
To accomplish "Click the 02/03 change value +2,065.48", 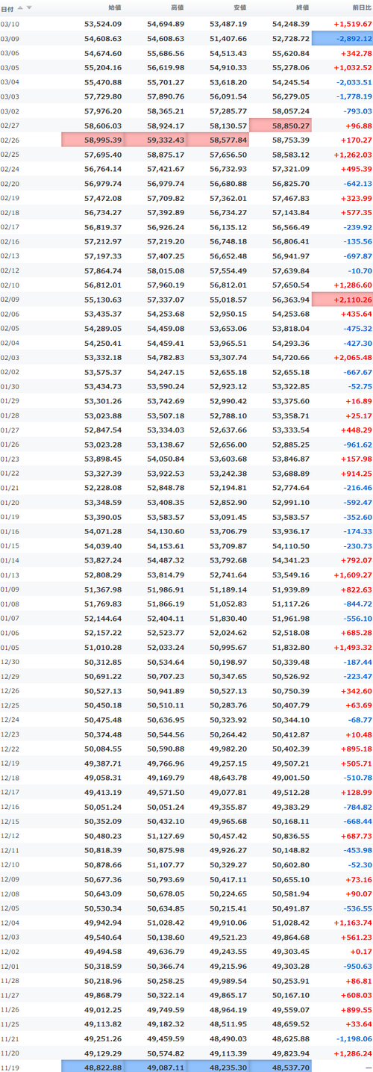I will click(351, 359).
